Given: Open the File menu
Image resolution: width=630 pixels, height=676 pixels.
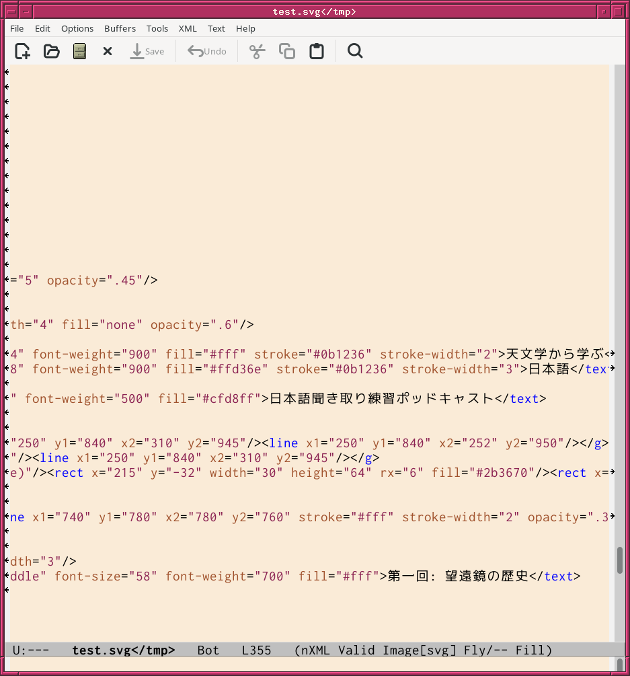Looking at the screenshot, I should click(17, 28).
